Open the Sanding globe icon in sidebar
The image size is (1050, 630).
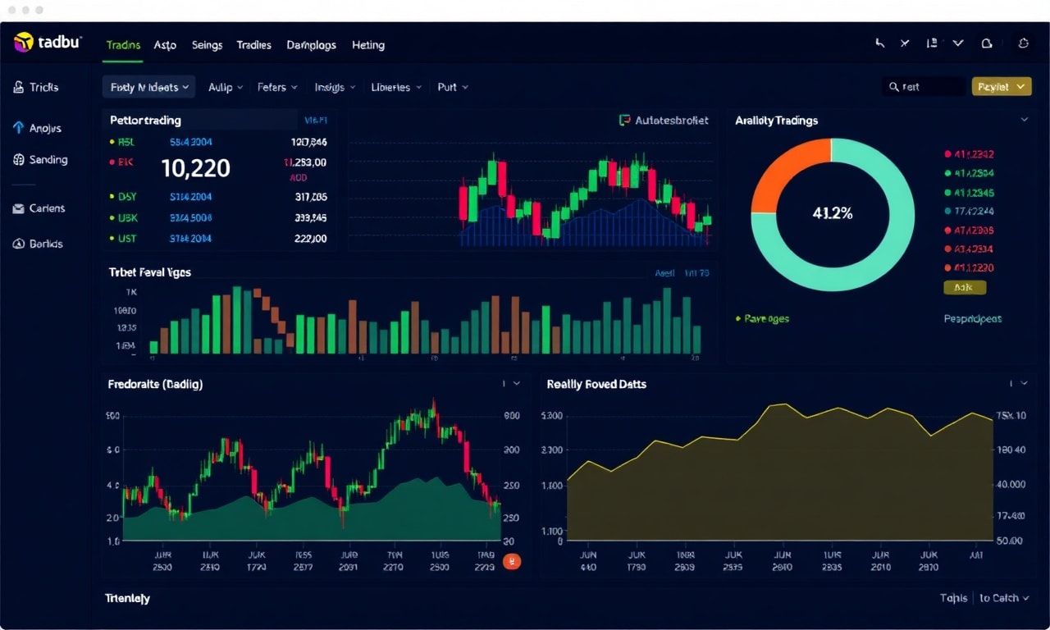(19, 160)
